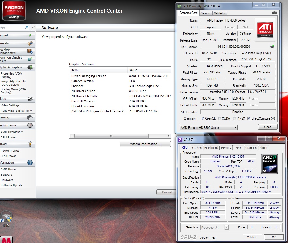Click the Radeon Graphics AMD logo

click(x=14, y=11)
